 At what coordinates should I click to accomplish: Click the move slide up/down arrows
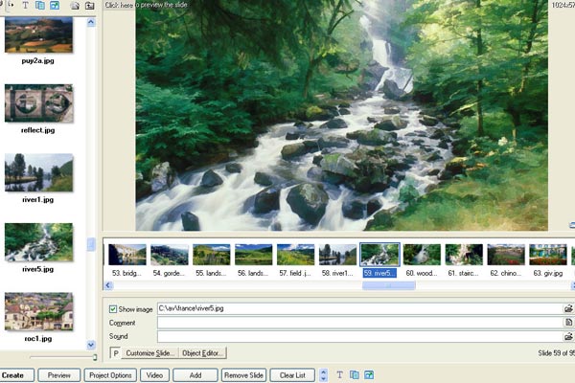click(323, 374)
